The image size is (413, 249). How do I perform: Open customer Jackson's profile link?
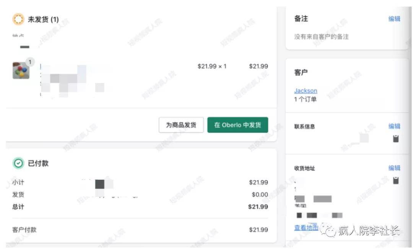(306, 91)
